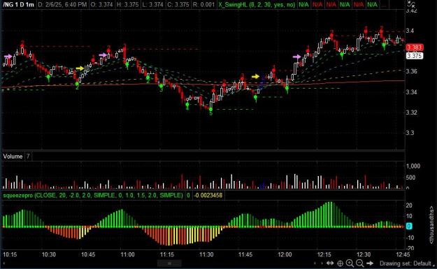Click the 3.36 price axis label
This screenshot has height=269, width=437.
click(x=411, y=71)
